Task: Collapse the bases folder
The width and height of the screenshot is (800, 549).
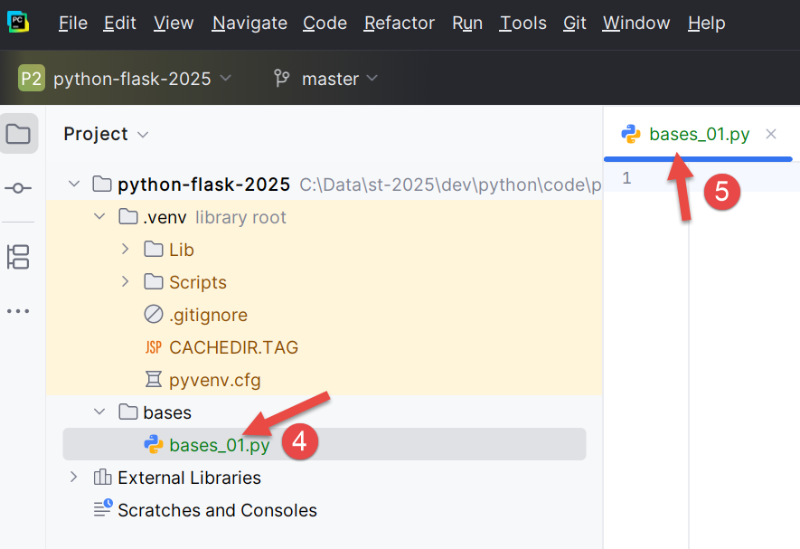Action: [x=99, y=412]
